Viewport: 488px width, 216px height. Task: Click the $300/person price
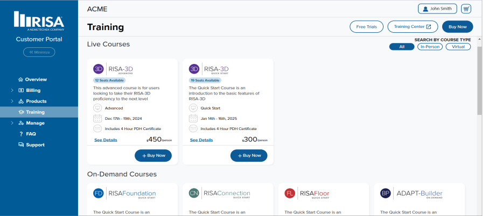[255, 140]
